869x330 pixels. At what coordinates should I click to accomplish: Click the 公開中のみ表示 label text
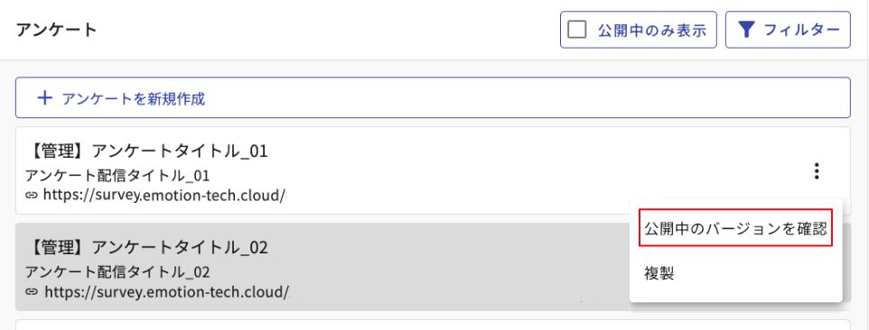coord(652,31)
